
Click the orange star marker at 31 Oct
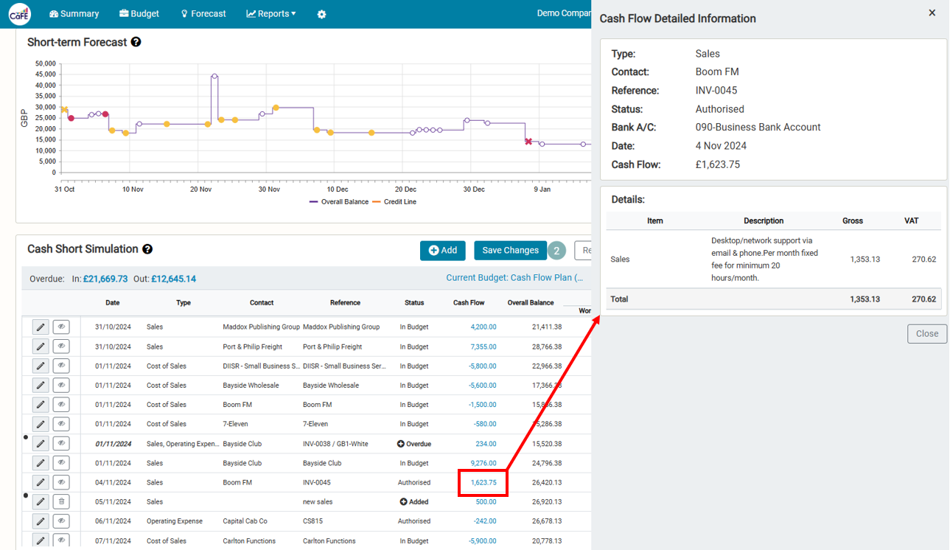pyautogui.click(x=64, y=110)
